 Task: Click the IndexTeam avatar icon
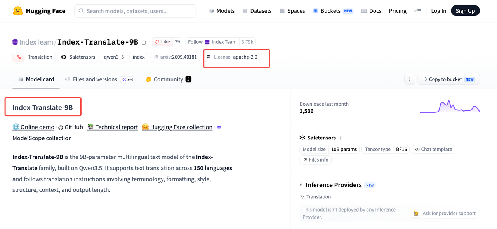15,42
